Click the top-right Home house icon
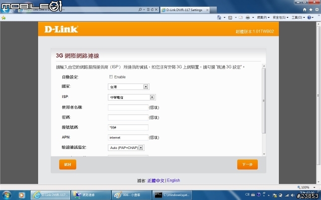 (304, 9)
